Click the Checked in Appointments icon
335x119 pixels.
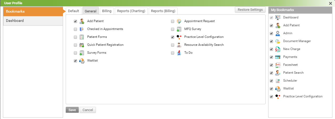(82, 29)
